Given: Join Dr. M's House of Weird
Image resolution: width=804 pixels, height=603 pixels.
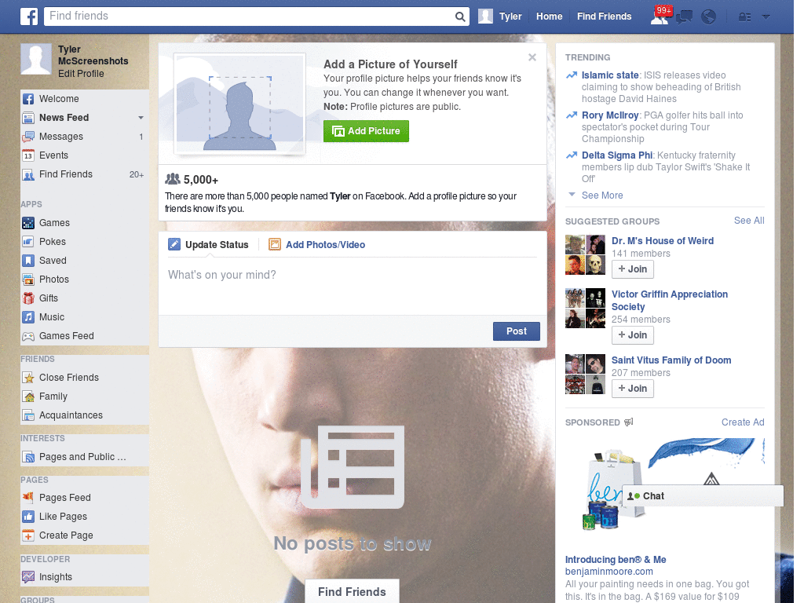Looking at the screenshot, I should coord(632,269).
